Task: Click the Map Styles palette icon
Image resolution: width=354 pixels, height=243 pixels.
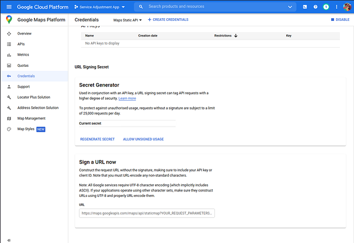Action: click(x=9, y=129)
